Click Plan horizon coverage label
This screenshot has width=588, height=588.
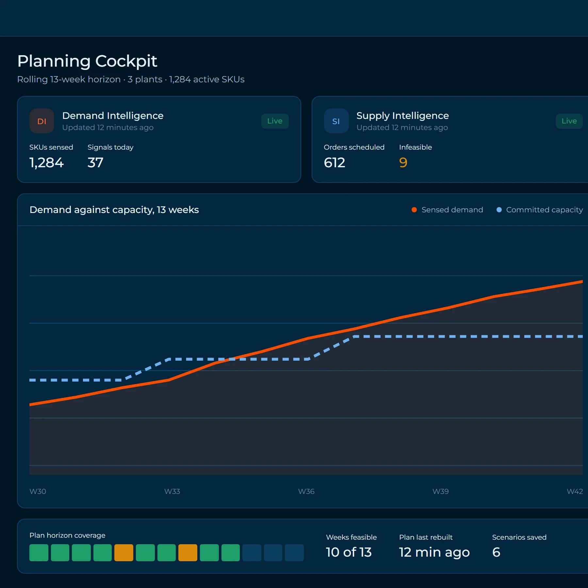67,535
